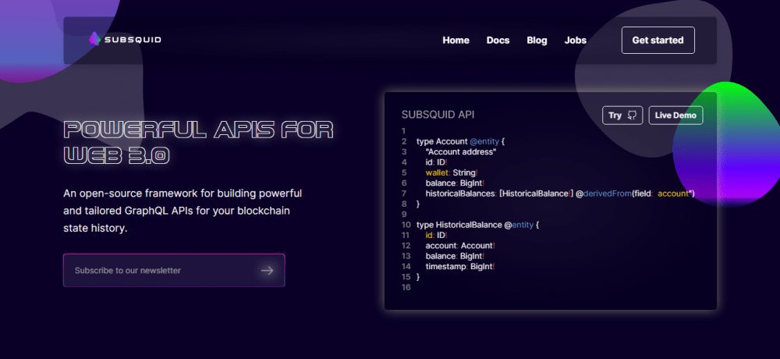Click line number 16 in code panel

[x=406, y=288]
